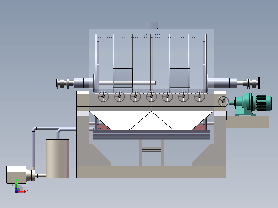
Task: Select the middle fourth handwheel in the row
Action: coord(151,97)
